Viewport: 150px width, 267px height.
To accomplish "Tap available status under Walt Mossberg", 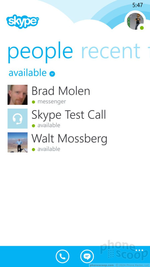I will [49, 149].
